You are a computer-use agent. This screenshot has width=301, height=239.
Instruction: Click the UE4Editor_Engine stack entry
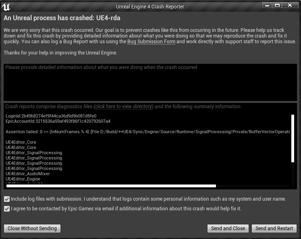pyautogui.click(x=23, y=179)
